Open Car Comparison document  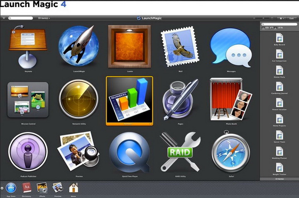point(279,56)
